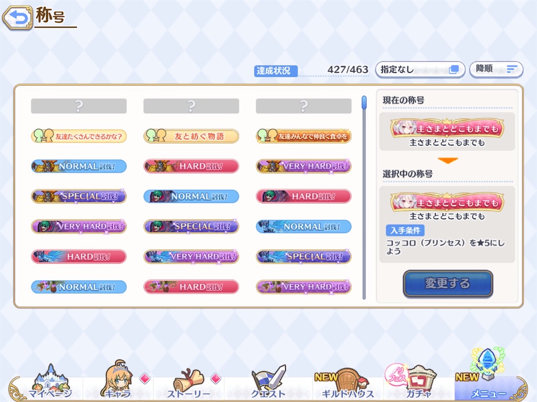Open ガチャ shop icon

[x=417, y=381]
